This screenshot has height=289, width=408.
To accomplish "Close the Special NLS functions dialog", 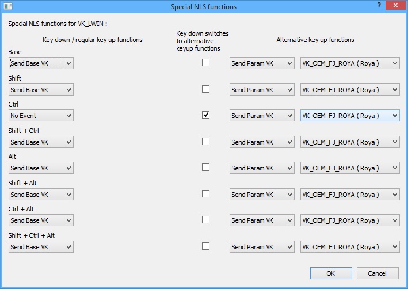I will pos(395,5).
